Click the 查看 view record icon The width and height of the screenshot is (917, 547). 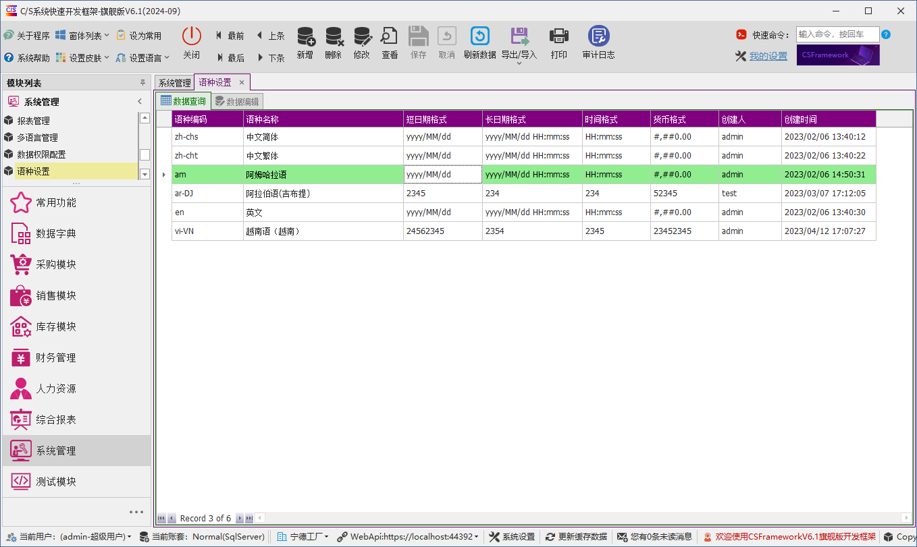click(x=390, y=36)
